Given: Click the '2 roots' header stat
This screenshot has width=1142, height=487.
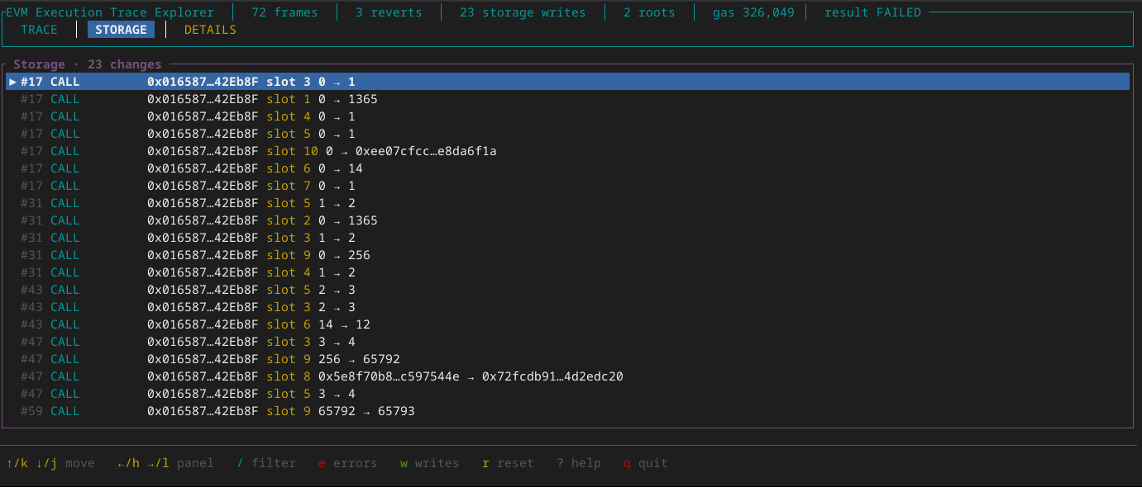Looking at the screenshot, I should (649, 12).
